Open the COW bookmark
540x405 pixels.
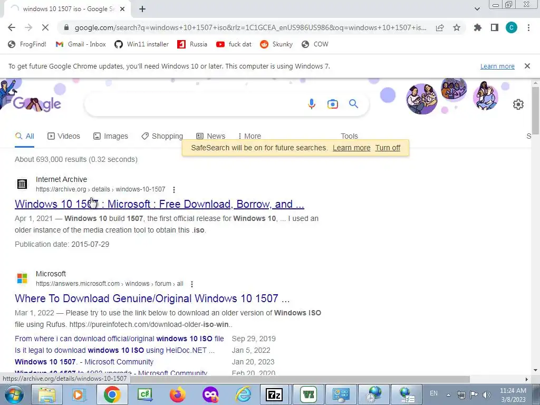315,44
